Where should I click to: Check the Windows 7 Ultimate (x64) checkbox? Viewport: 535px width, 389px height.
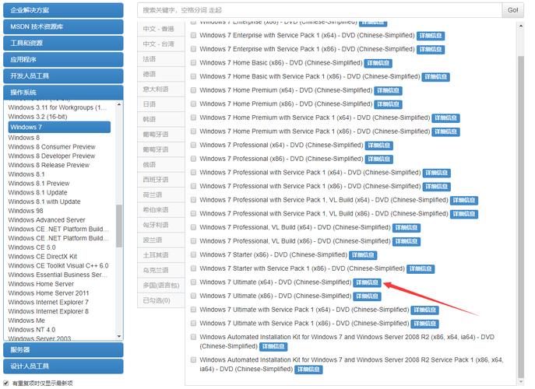click(x=193, y=282)
